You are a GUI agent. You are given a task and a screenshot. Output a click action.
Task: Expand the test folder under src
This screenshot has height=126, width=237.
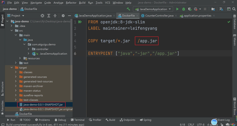coord(16,63)
